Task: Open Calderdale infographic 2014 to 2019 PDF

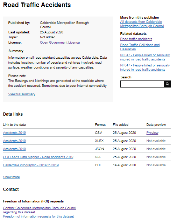Action: (31, 165)
